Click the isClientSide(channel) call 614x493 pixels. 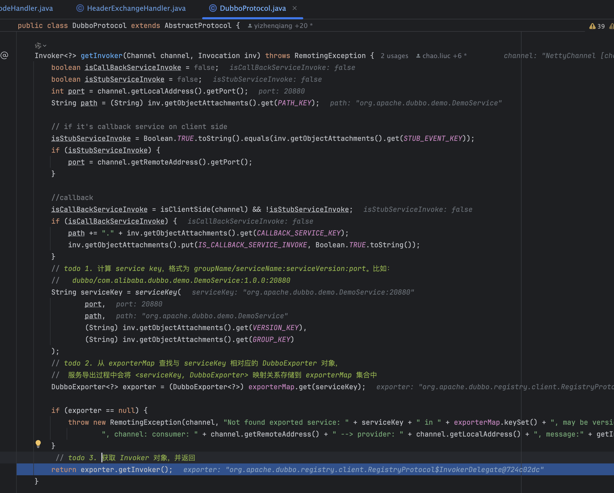pos(204,209)
